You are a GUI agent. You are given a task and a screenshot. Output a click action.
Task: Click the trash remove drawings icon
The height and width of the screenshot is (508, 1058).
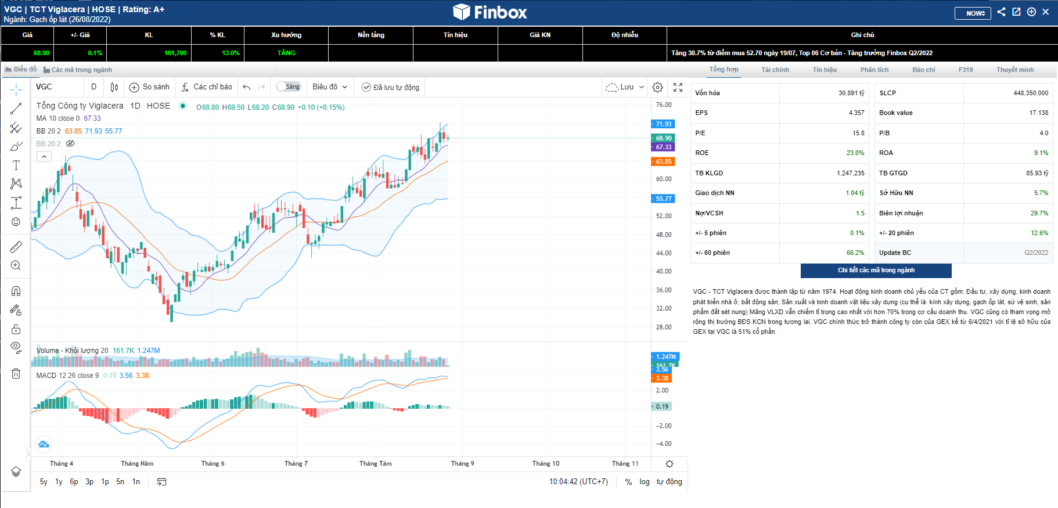pos(16,374)
